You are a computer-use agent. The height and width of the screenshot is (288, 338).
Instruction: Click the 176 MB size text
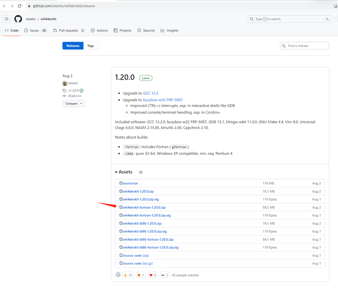coord(268,183)
